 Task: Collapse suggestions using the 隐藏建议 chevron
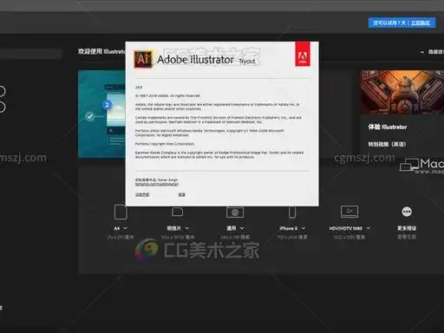click(422, 52)
